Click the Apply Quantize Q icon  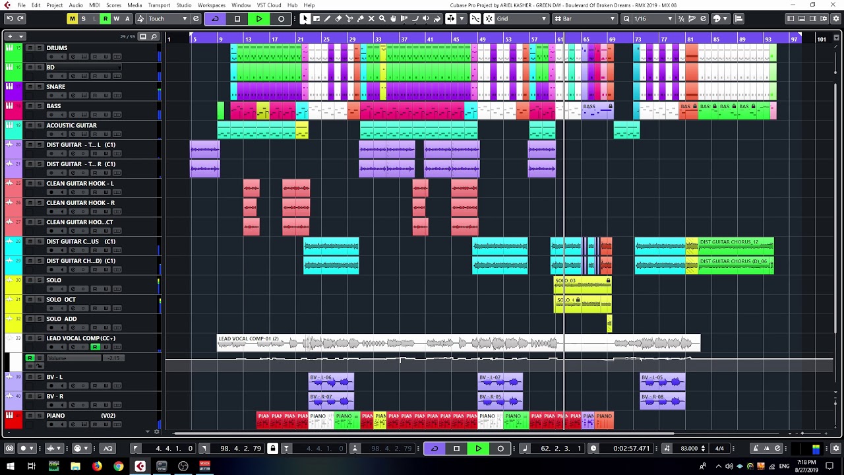pyautogui.click(x=626, y=18)
